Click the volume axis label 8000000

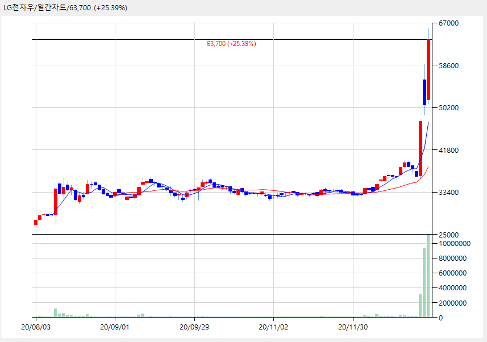453,258
